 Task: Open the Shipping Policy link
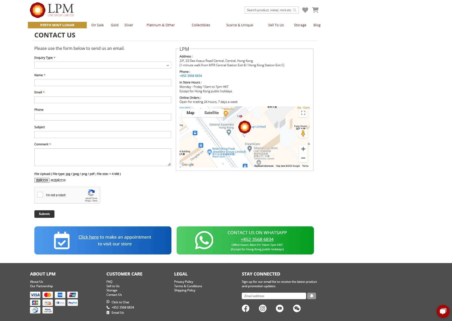(185, 290)
